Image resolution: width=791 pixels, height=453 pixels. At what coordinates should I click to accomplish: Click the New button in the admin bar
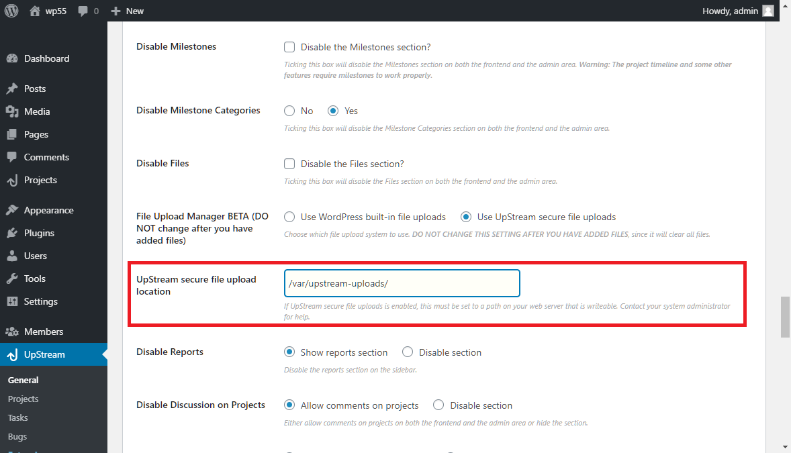coord(126,10)
